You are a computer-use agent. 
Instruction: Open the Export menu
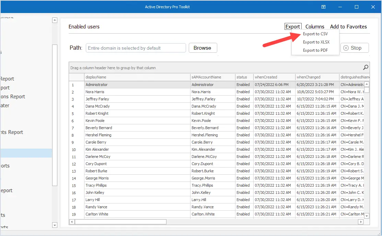[293, 26]
